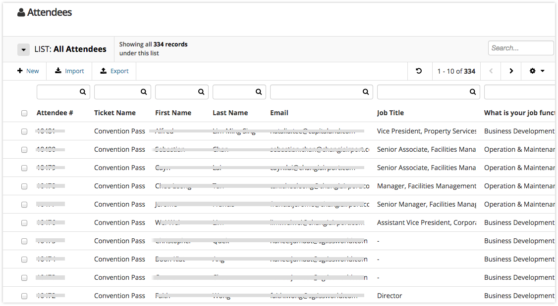Expand the All Attendees list dropdown
This screenshot has height=306, width=558.
(23, 49)
